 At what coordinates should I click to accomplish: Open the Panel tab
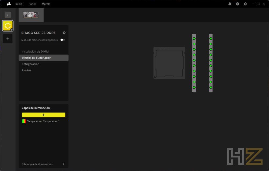32,4
